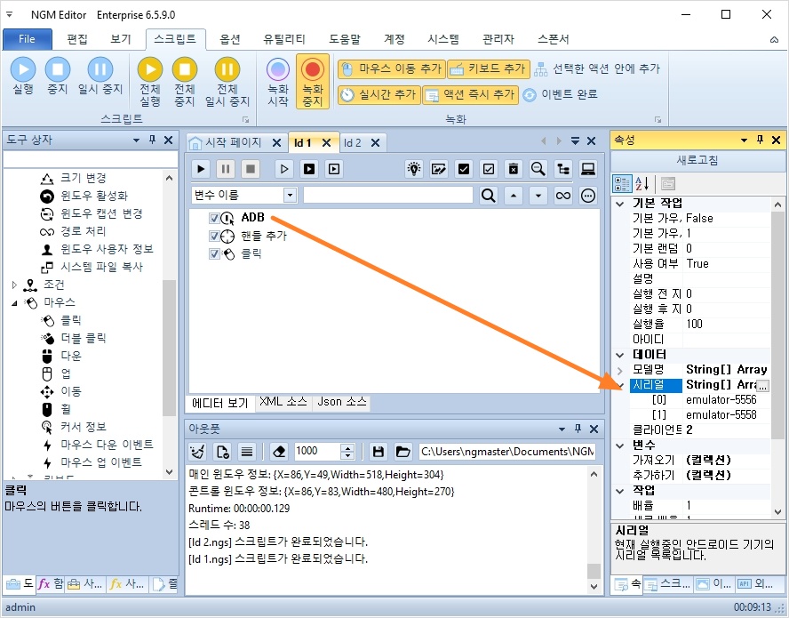Click categorized view icon in properties
The image size is (789, 618).
622,184
